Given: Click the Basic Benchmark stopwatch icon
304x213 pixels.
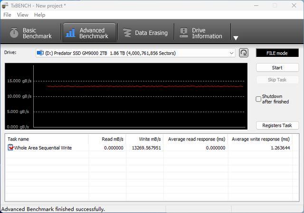Looking at the screenshot, I should (x=14, y=33).
